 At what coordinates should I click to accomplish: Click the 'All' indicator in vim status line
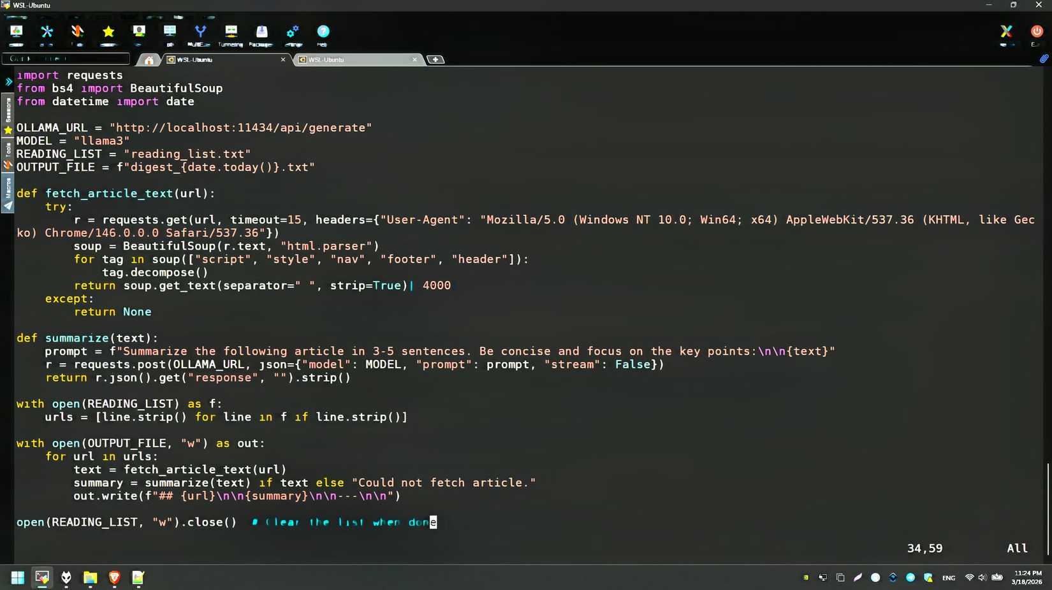coord(1018,549)
